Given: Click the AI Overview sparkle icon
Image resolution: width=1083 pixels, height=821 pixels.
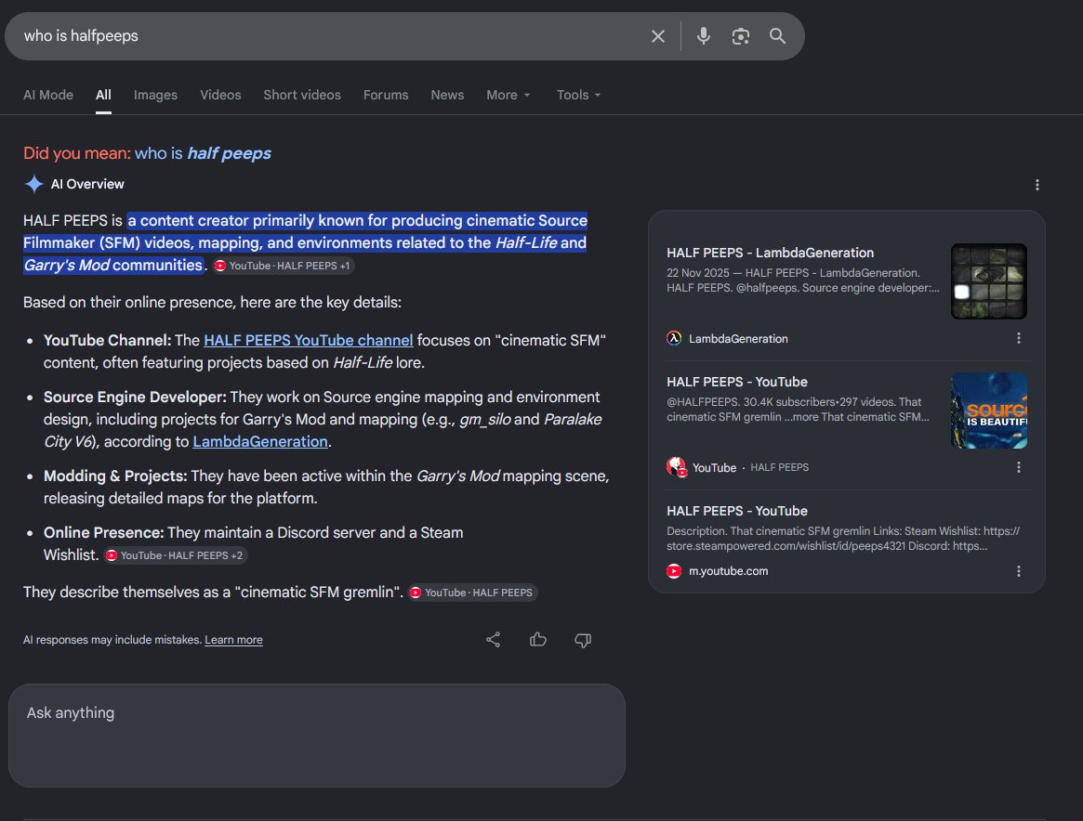Looking at the screenshot, I should tap(33, 184).
